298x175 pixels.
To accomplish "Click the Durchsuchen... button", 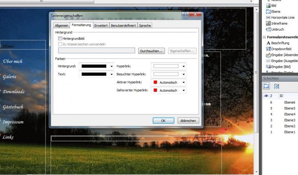I will coord(151,51).
